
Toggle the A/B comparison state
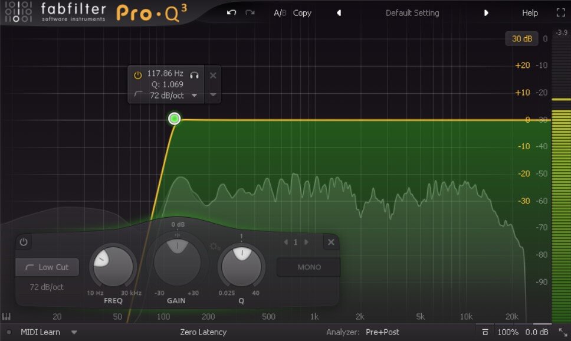point(280,13)
